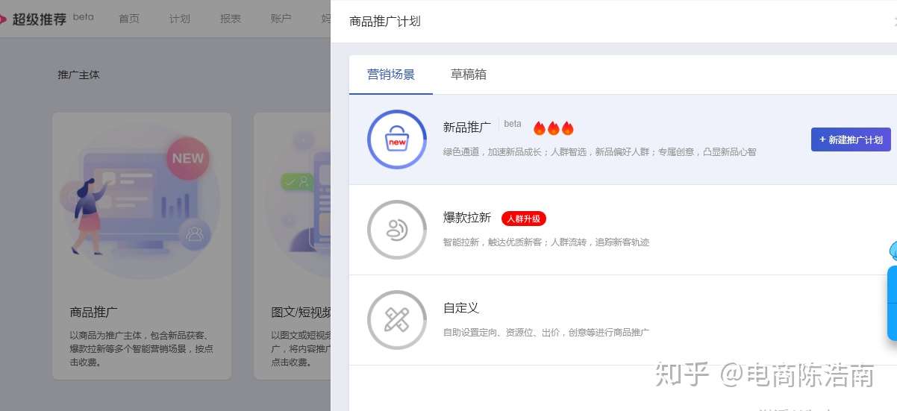Click the 爆款拉新 people circle icon
Screen dimensions: 897x411
coord(397,230)
